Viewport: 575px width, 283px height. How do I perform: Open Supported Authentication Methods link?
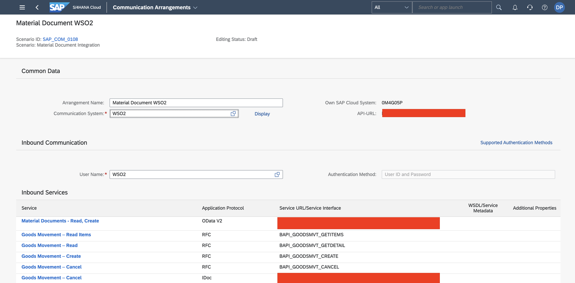(x=516, y=143)
